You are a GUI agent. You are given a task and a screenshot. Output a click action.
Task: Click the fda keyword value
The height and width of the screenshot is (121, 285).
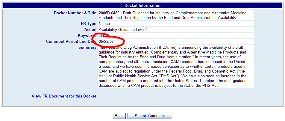pyautogui.click(x=101, y=35)
